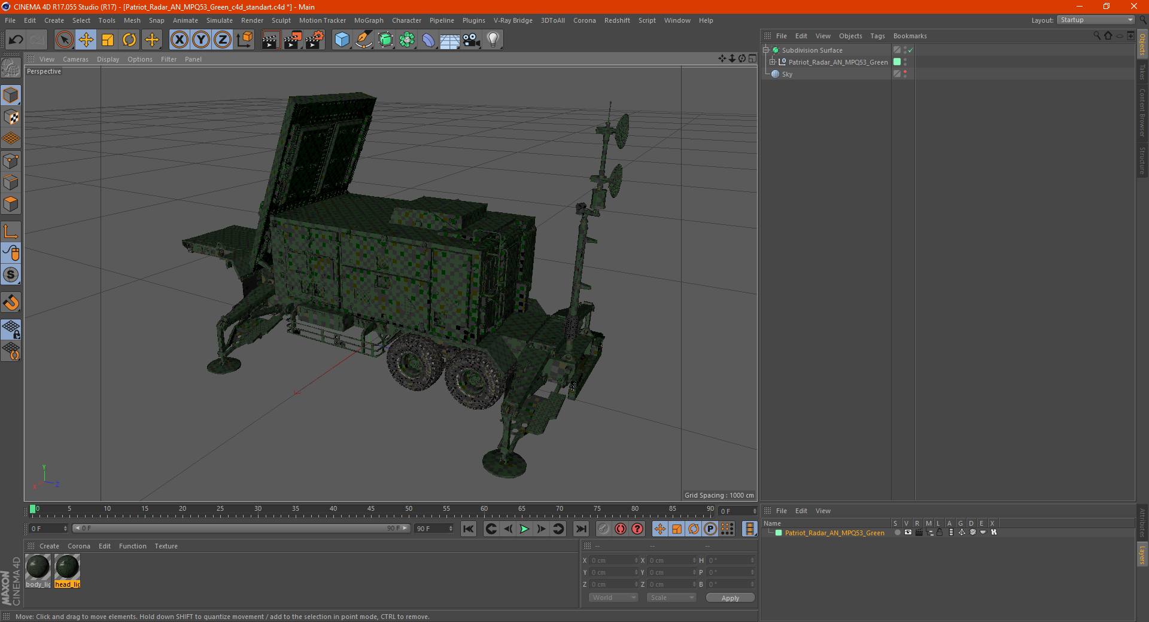Image resolution: width=1149 pixels, height=622 pixels.
Task: Open the Array modeling objects icon
Action: click(407, 40)
